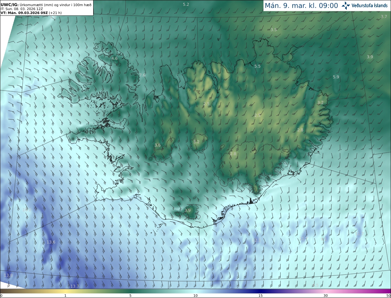This screenshot has width=391, height=298.
Task: Click the 2.8 value on Vatnajökull glacier
Action: 233,154
